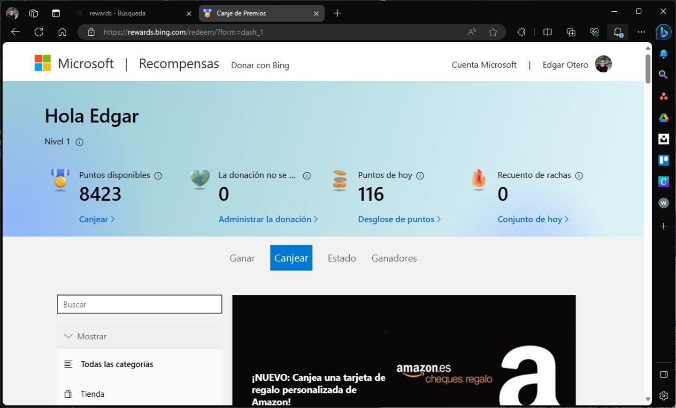
Task: Open the Ganadores tab
Action: tap(394, 258)
